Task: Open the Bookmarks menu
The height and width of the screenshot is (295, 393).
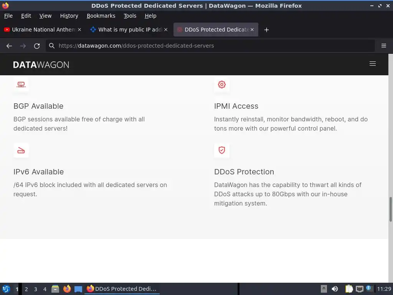Action: [x=101, y=16]
